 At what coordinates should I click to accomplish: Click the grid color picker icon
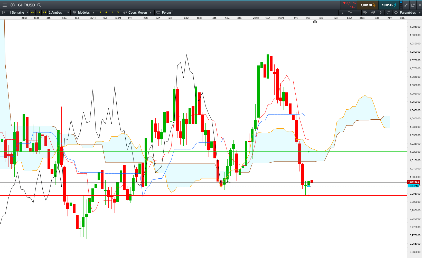(365, 13)
